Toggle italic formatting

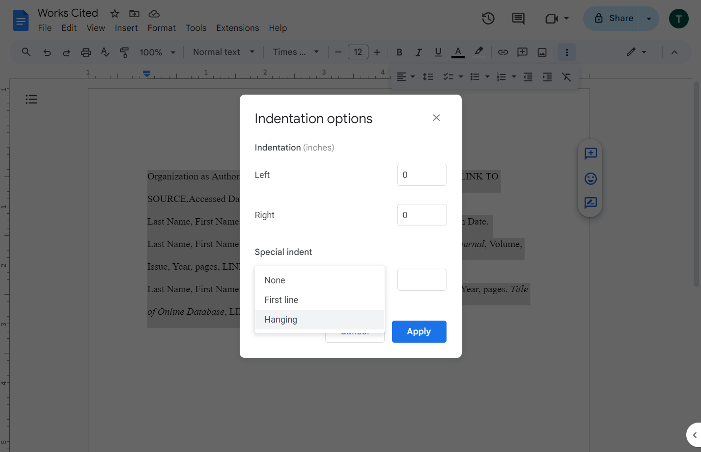(x=419, y=52)
